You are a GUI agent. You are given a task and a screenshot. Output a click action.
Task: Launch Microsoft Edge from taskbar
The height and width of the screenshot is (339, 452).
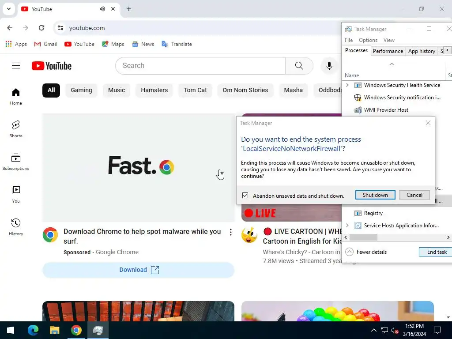[x=33, y=330]
